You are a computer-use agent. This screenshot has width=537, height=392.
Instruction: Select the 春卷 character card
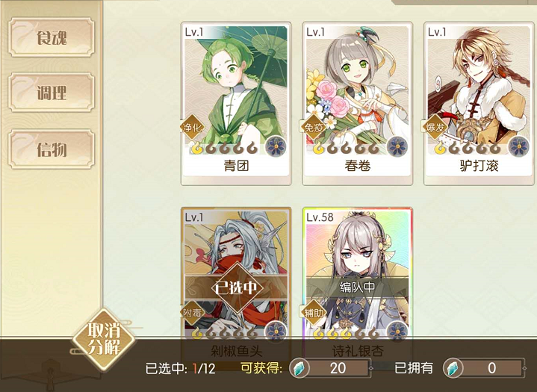[357, 104]
